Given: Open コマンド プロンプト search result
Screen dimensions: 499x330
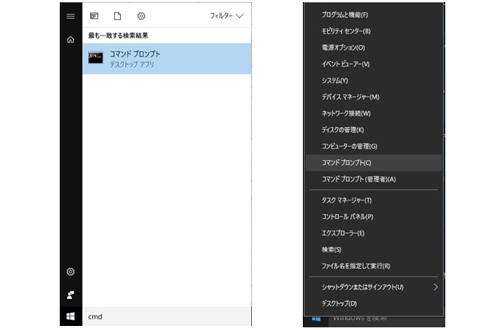Looking at the screenshot, I should pos(167,59).
